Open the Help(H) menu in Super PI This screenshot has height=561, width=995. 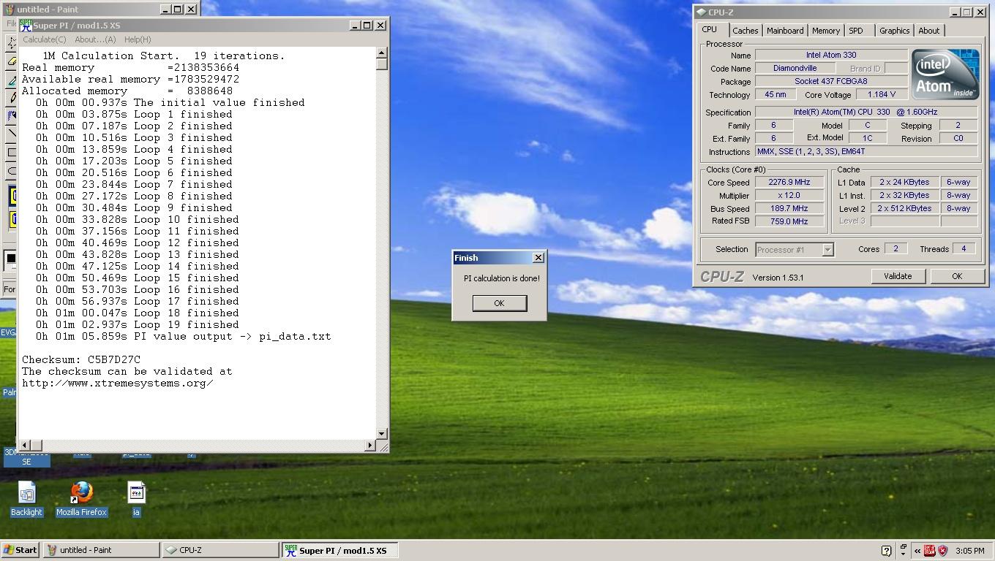[x=138, y=39]
